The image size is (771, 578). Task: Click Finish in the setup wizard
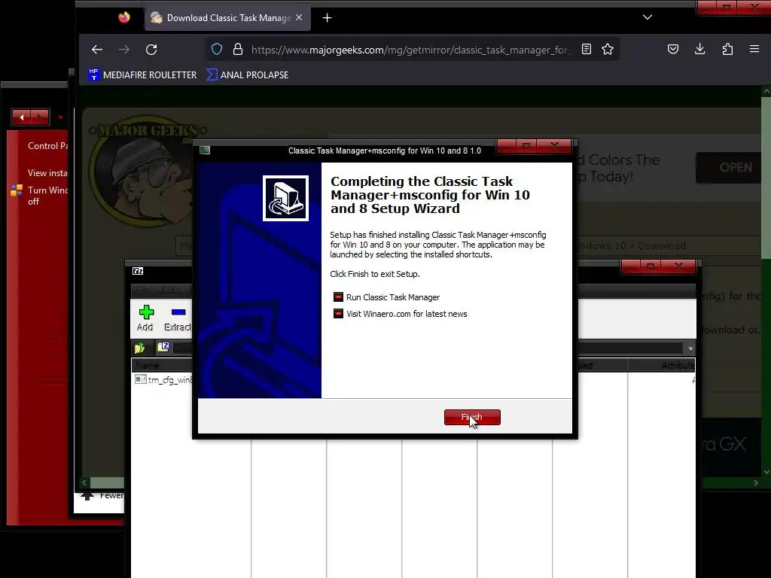(x=472, y=417)
